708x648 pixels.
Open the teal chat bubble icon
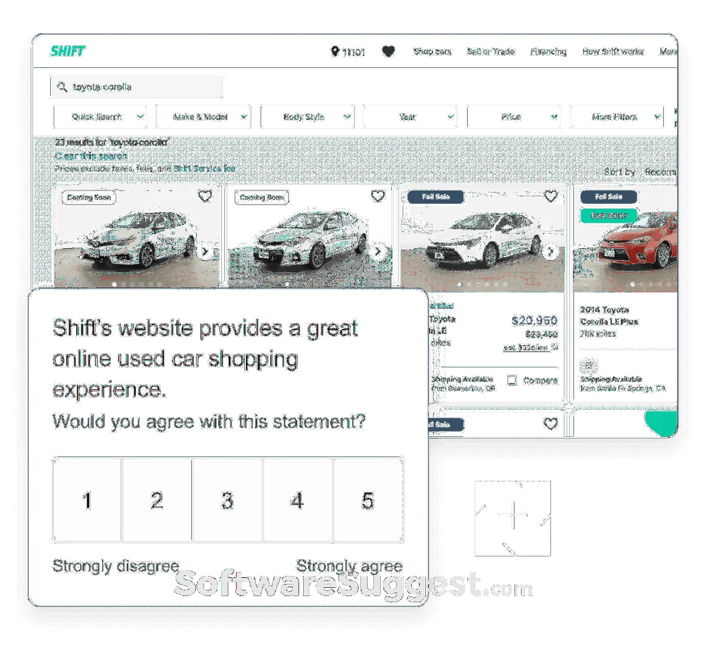click(662, 423)
